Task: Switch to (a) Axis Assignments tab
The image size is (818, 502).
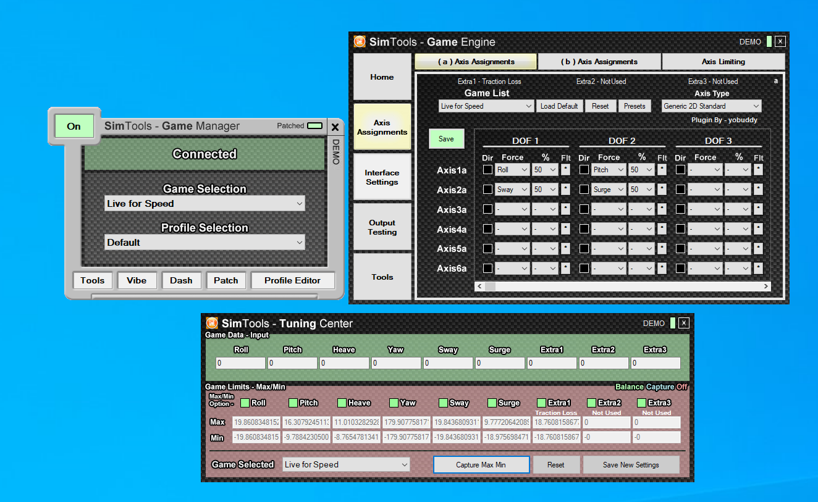Action: (476, 62)
